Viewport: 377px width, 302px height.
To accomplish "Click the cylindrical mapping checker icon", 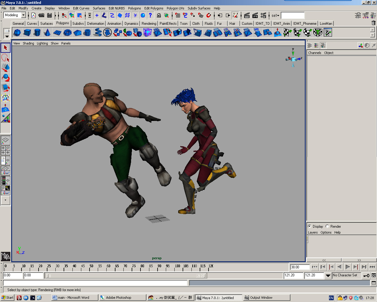I will [297, 32].
